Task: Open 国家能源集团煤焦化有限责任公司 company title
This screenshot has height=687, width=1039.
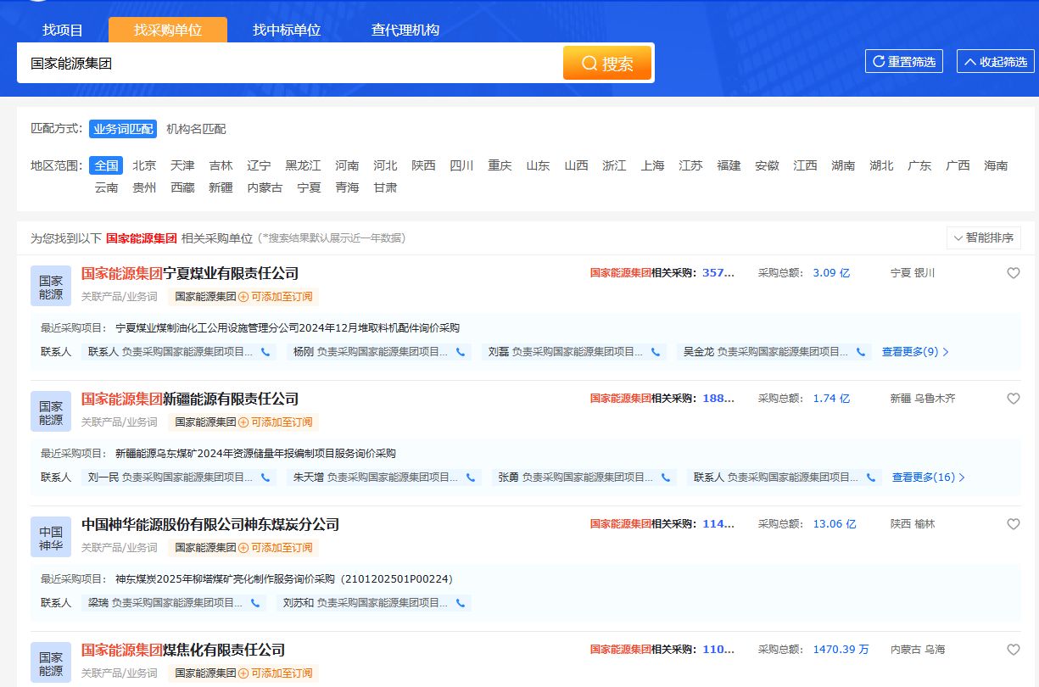Action: (183, 651)
